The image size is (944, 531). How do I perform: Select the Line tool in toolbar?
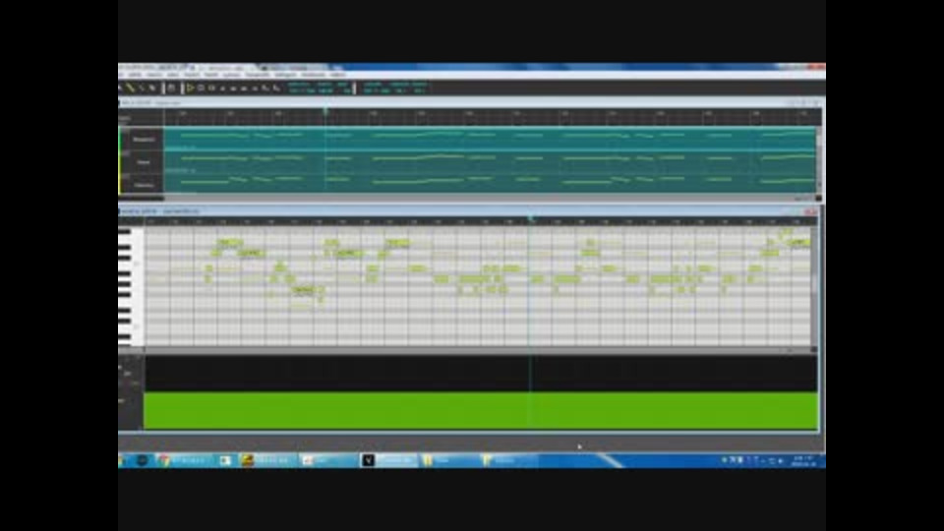(x=142, y=88)
